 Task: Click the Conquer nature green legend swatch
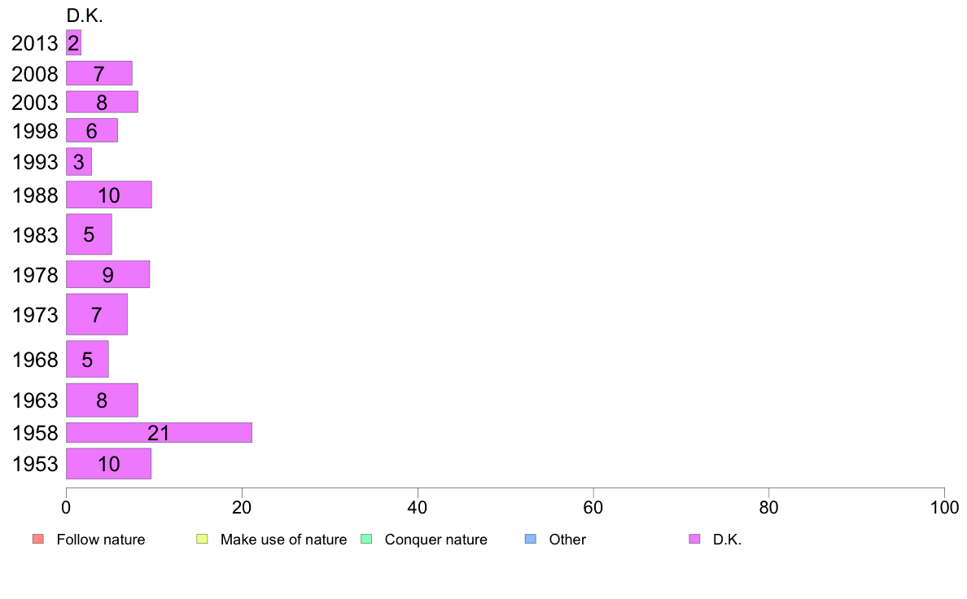366,539
